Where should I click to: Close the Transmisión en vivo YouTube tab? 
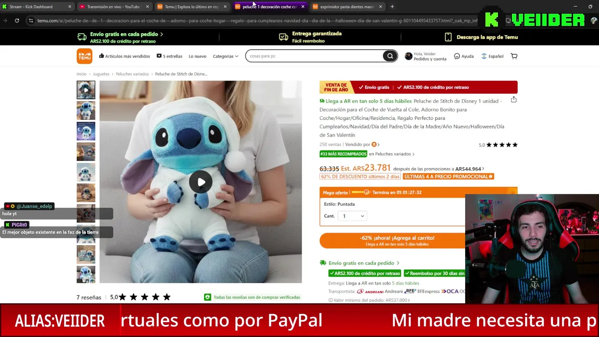click(147, 7)
